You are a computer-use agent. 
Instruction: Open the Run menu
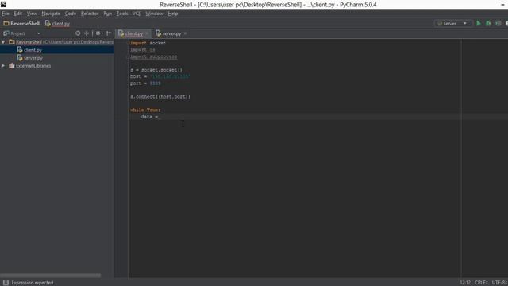pos(108,14)
